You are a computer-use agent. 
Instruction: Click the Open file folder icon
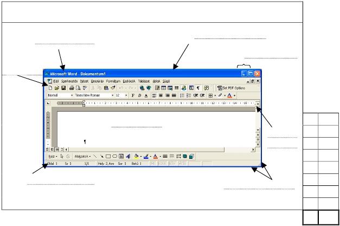(57, 88)
